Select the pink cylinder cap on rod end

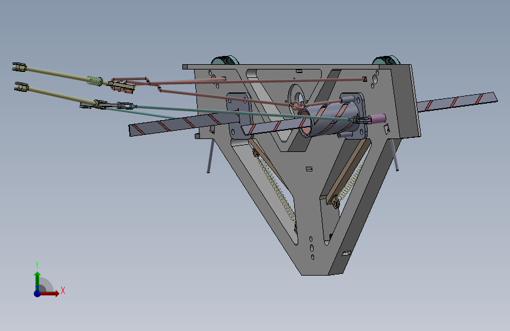[378, 118]
